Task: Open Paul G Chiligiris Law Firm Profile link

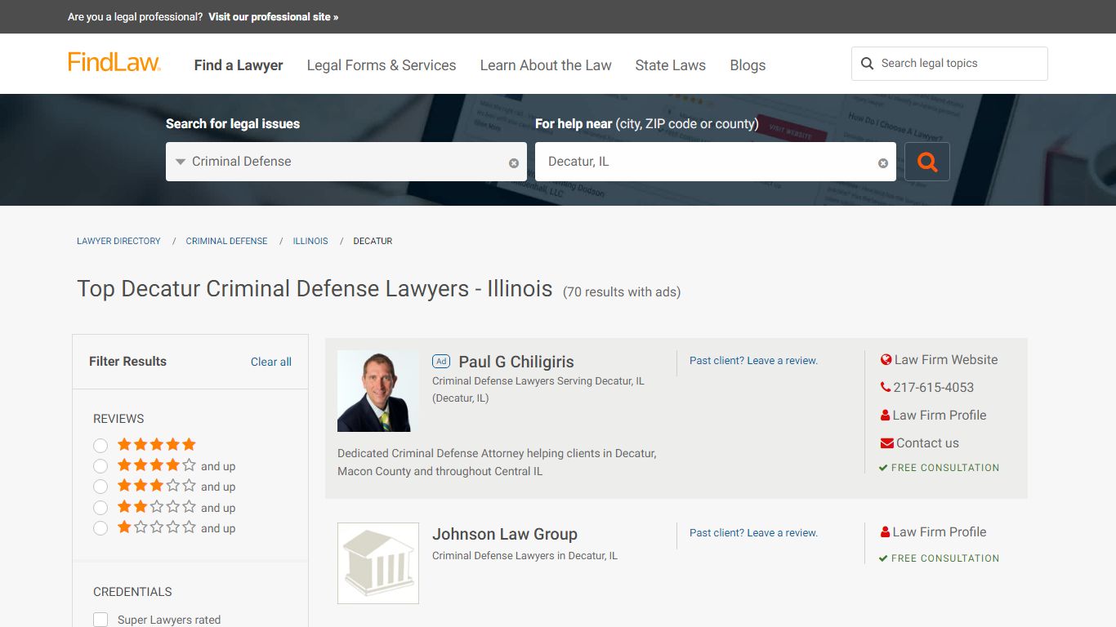Action: 940,416
